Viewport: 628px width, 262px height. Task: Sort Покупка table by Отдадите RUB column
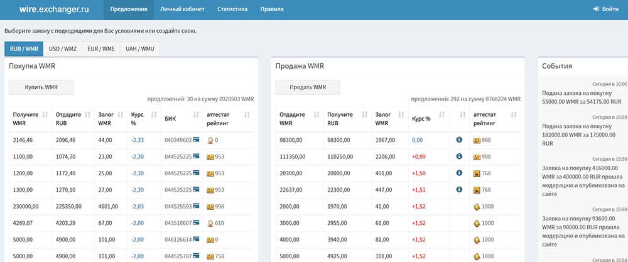(88, 114)
